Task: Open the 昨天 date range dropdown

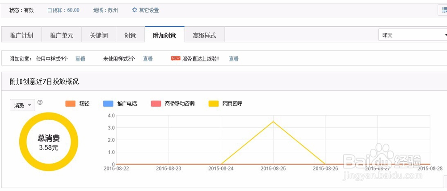Action: click(413, 35)
